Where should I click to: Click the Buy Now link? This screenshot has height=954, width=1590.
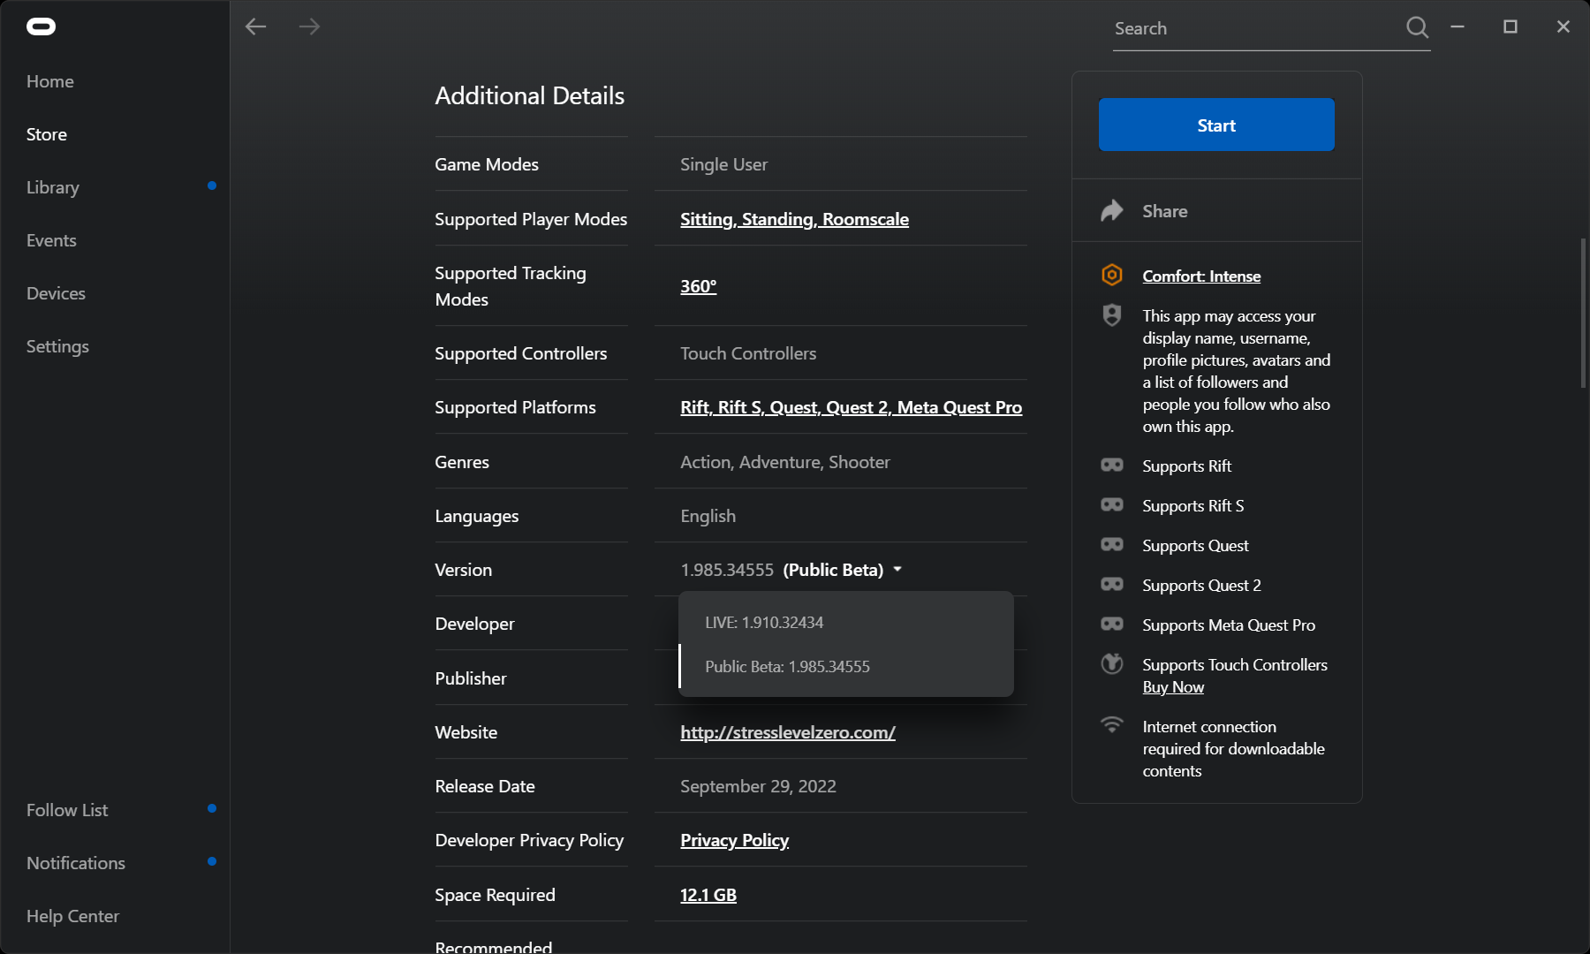coord(1173,687)
